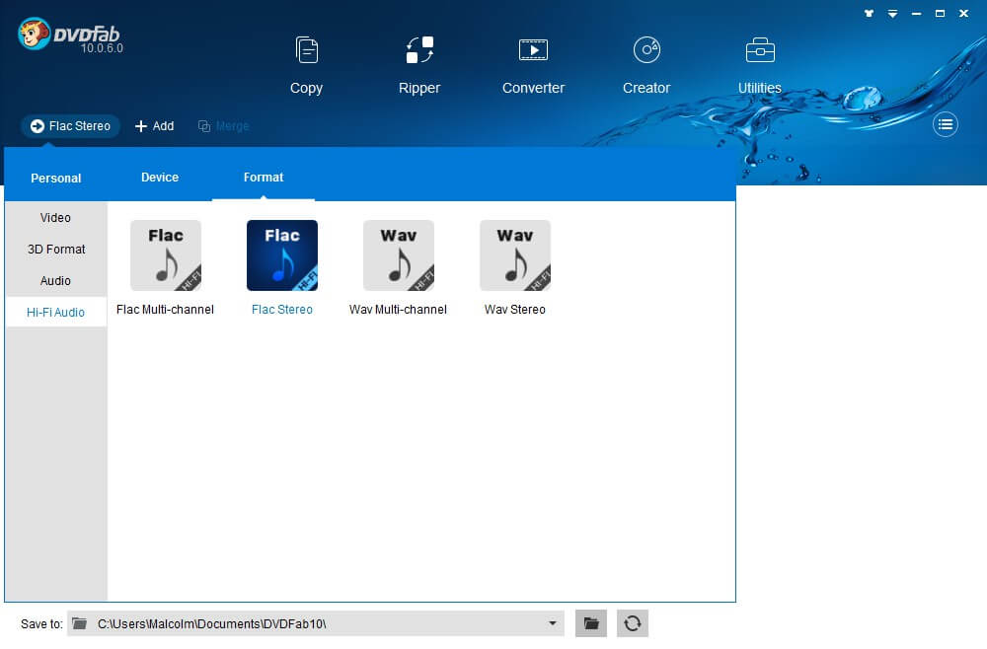Select the Video category
Viewport: 987px width, 649px height.
[55, 218]
